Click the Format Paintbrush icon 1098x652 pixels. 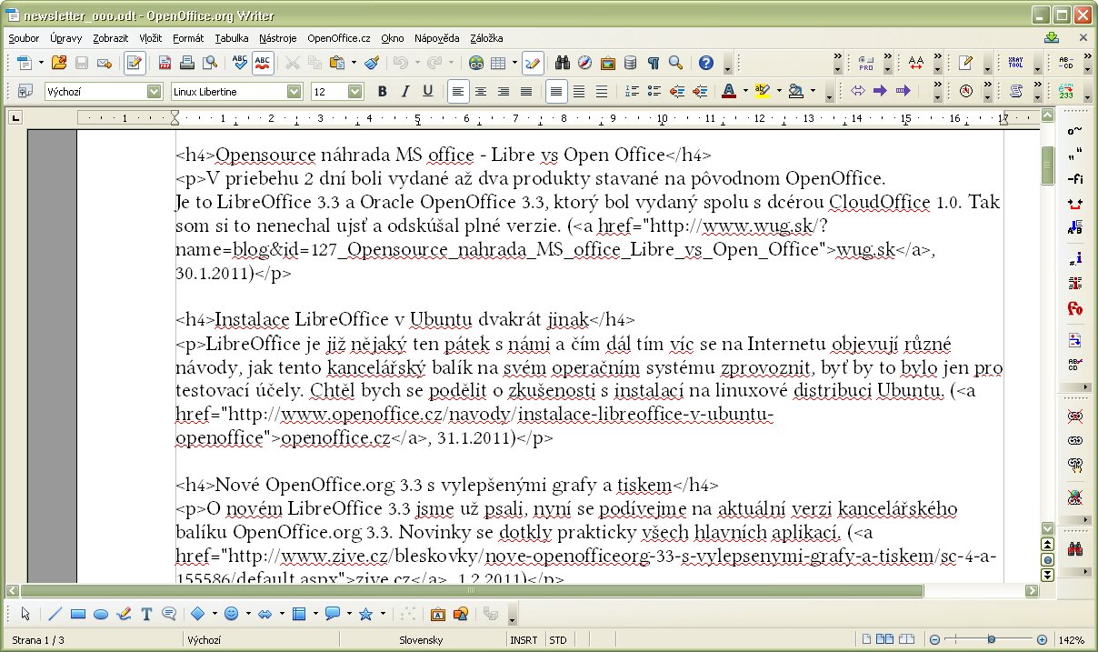tap(371, 63)
